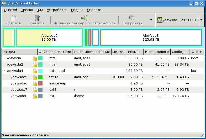The image size is (206, 139).
Task: Click the lock icon beside /dev/sda1
Action: (x=35, y=58)
